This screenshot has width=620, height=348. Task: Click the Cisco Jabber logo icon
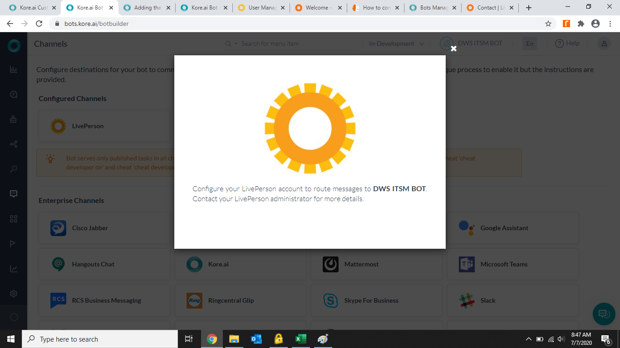click(58, 228)
